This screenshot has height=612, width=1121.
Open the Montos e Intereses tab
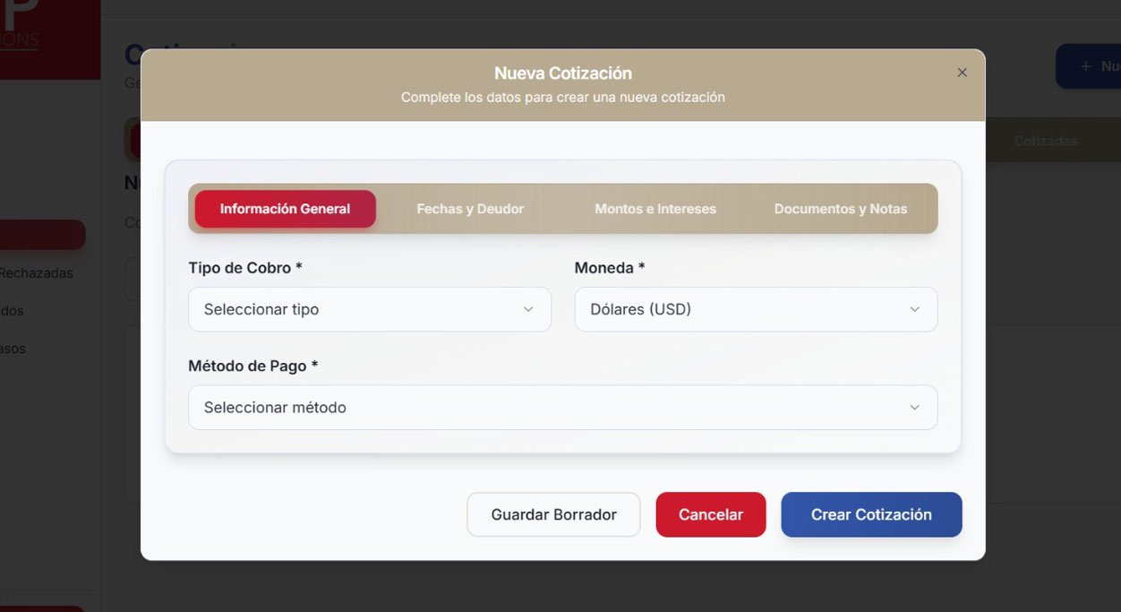tap(655, 209)
